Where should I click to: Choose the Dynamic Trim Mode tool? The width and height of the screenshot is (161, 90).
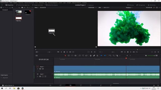point(72,55)
